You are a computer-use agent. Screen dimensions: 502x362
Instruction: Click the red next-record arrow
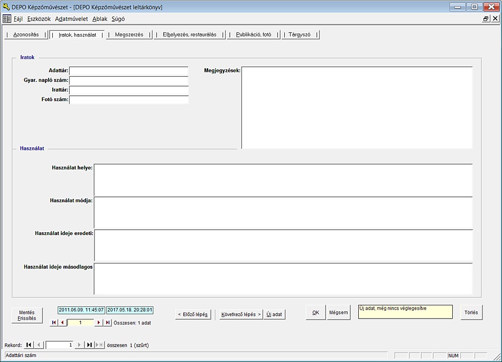coord(98,322)
